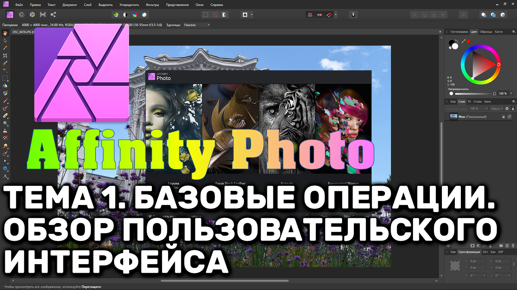Open the Develop Persona
The image size is (517, 290).
tap(32, 14)
